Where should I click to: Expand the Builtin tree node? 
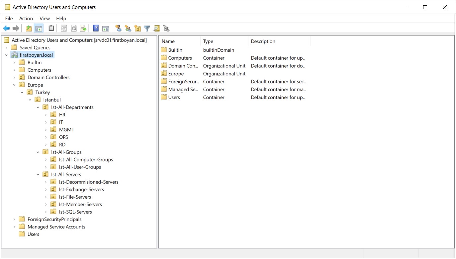pyautogui.click(x=14, y=62)
